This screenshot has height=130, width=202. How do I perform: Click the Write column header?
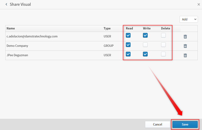click(x=147, y=29)
